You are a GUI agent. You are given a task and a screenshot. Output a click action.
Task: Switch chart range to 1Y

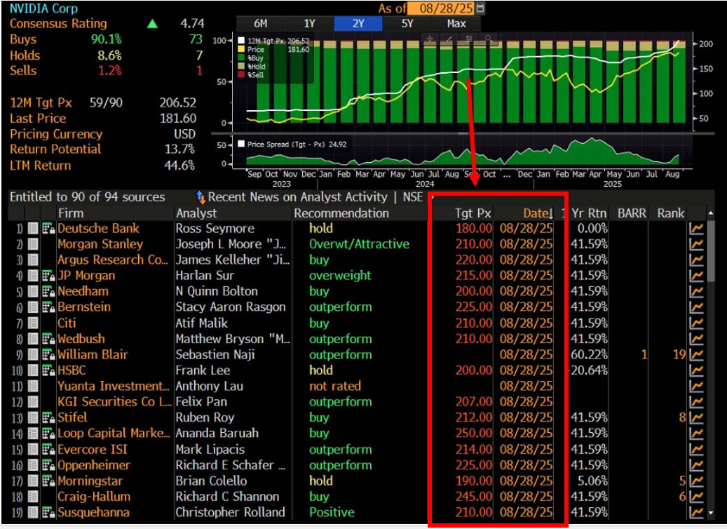309,24
